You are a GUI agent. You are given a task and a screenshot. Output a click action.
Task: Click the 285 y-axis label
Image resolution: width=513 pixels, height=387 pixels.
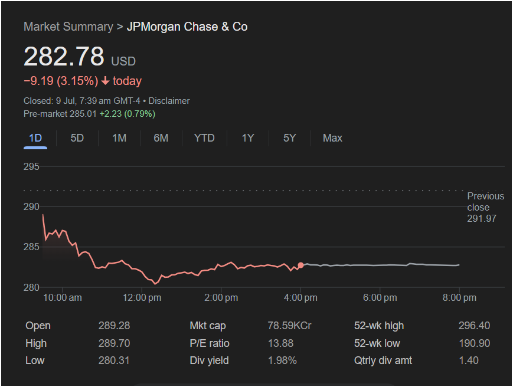point(31,247)
